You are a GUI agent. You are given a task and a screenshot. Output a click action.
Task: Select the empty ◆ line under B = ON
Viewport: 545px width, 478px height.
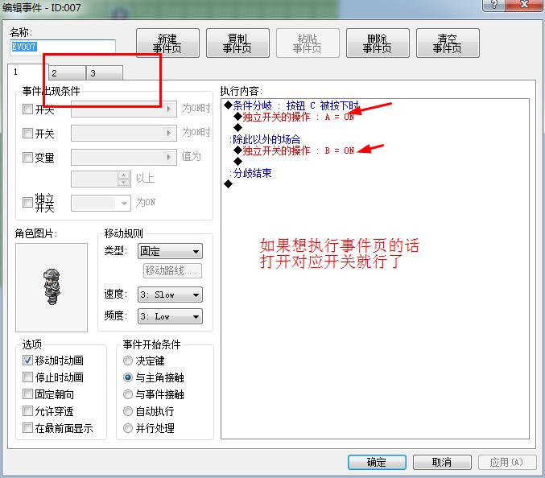pos(238,162)
